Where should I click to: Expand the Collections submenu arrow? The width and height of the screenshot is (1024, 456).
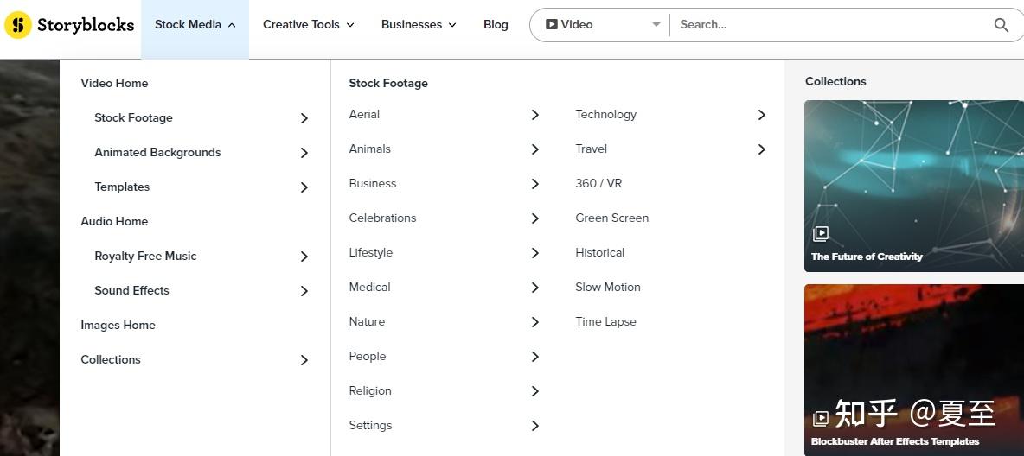coord(304,360)
